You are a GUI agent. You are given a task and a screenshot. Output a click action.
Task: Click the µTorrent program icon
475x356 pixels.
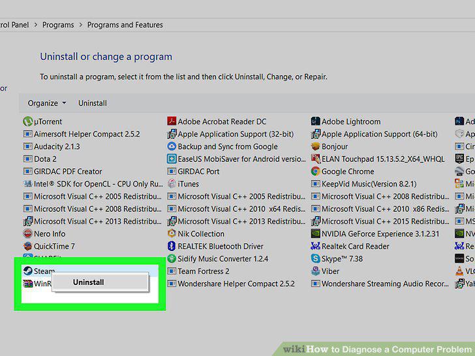point(28,122)
